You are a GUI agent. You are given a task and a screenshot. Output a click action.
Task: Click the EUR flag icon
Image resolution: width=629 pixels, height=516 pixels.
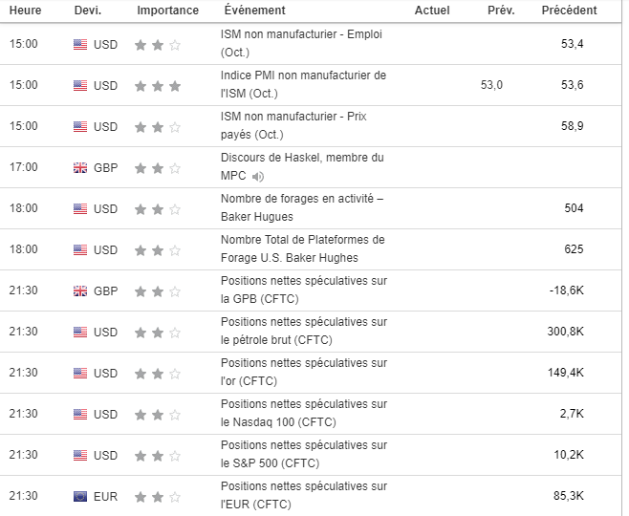[x=80, y=497]
